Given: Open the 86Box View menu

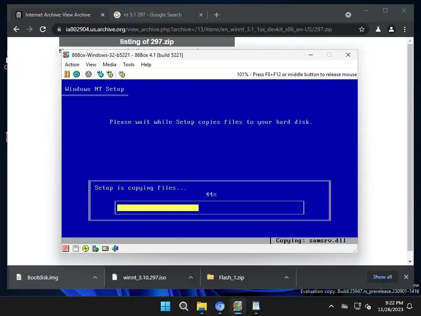Looking at the screenshot, I should 91,65.
